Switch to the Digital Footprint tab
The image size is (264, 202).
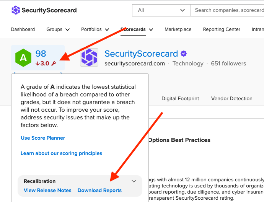tap(180, 98)
